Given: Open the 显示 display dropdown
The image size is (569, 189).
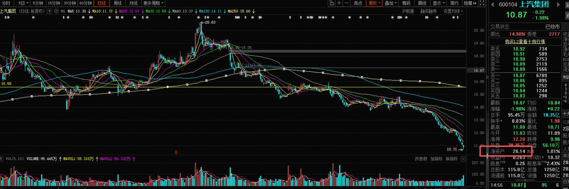Looking at the screenshot, I should pyautogui.click(x=439, y=3).
